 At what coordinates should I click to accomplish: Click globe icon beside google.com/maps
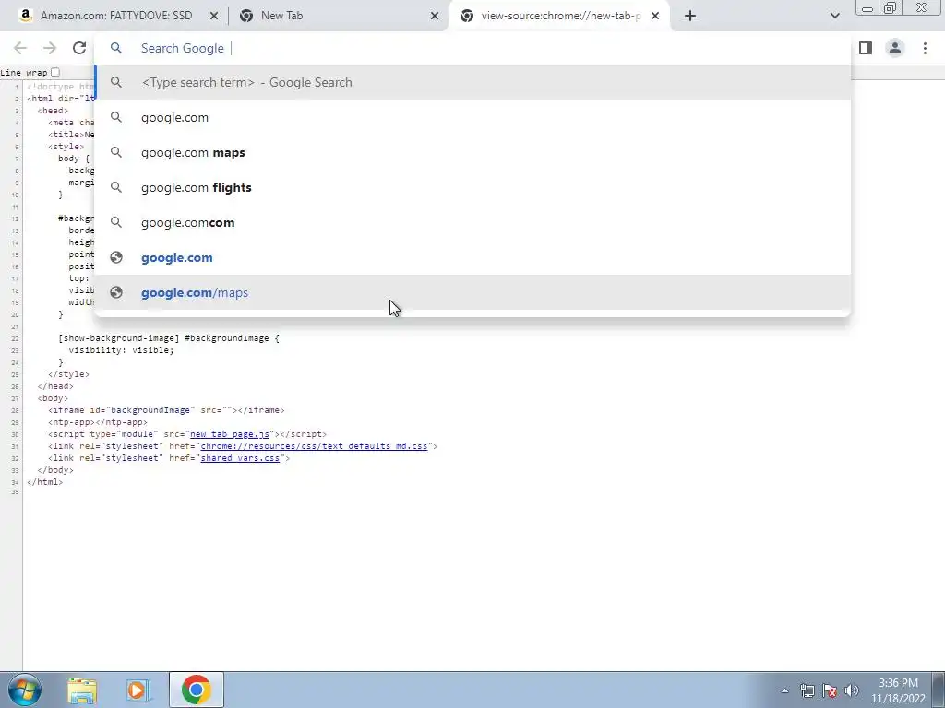116,292
